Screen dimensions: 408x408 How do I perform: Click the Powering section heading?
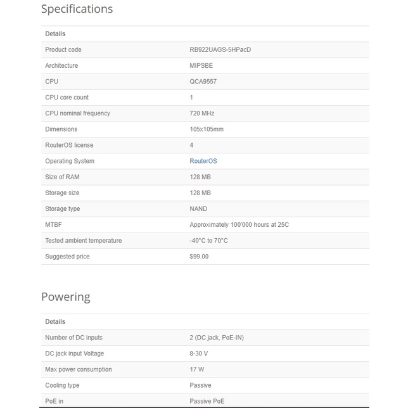[x=66, y=297]
